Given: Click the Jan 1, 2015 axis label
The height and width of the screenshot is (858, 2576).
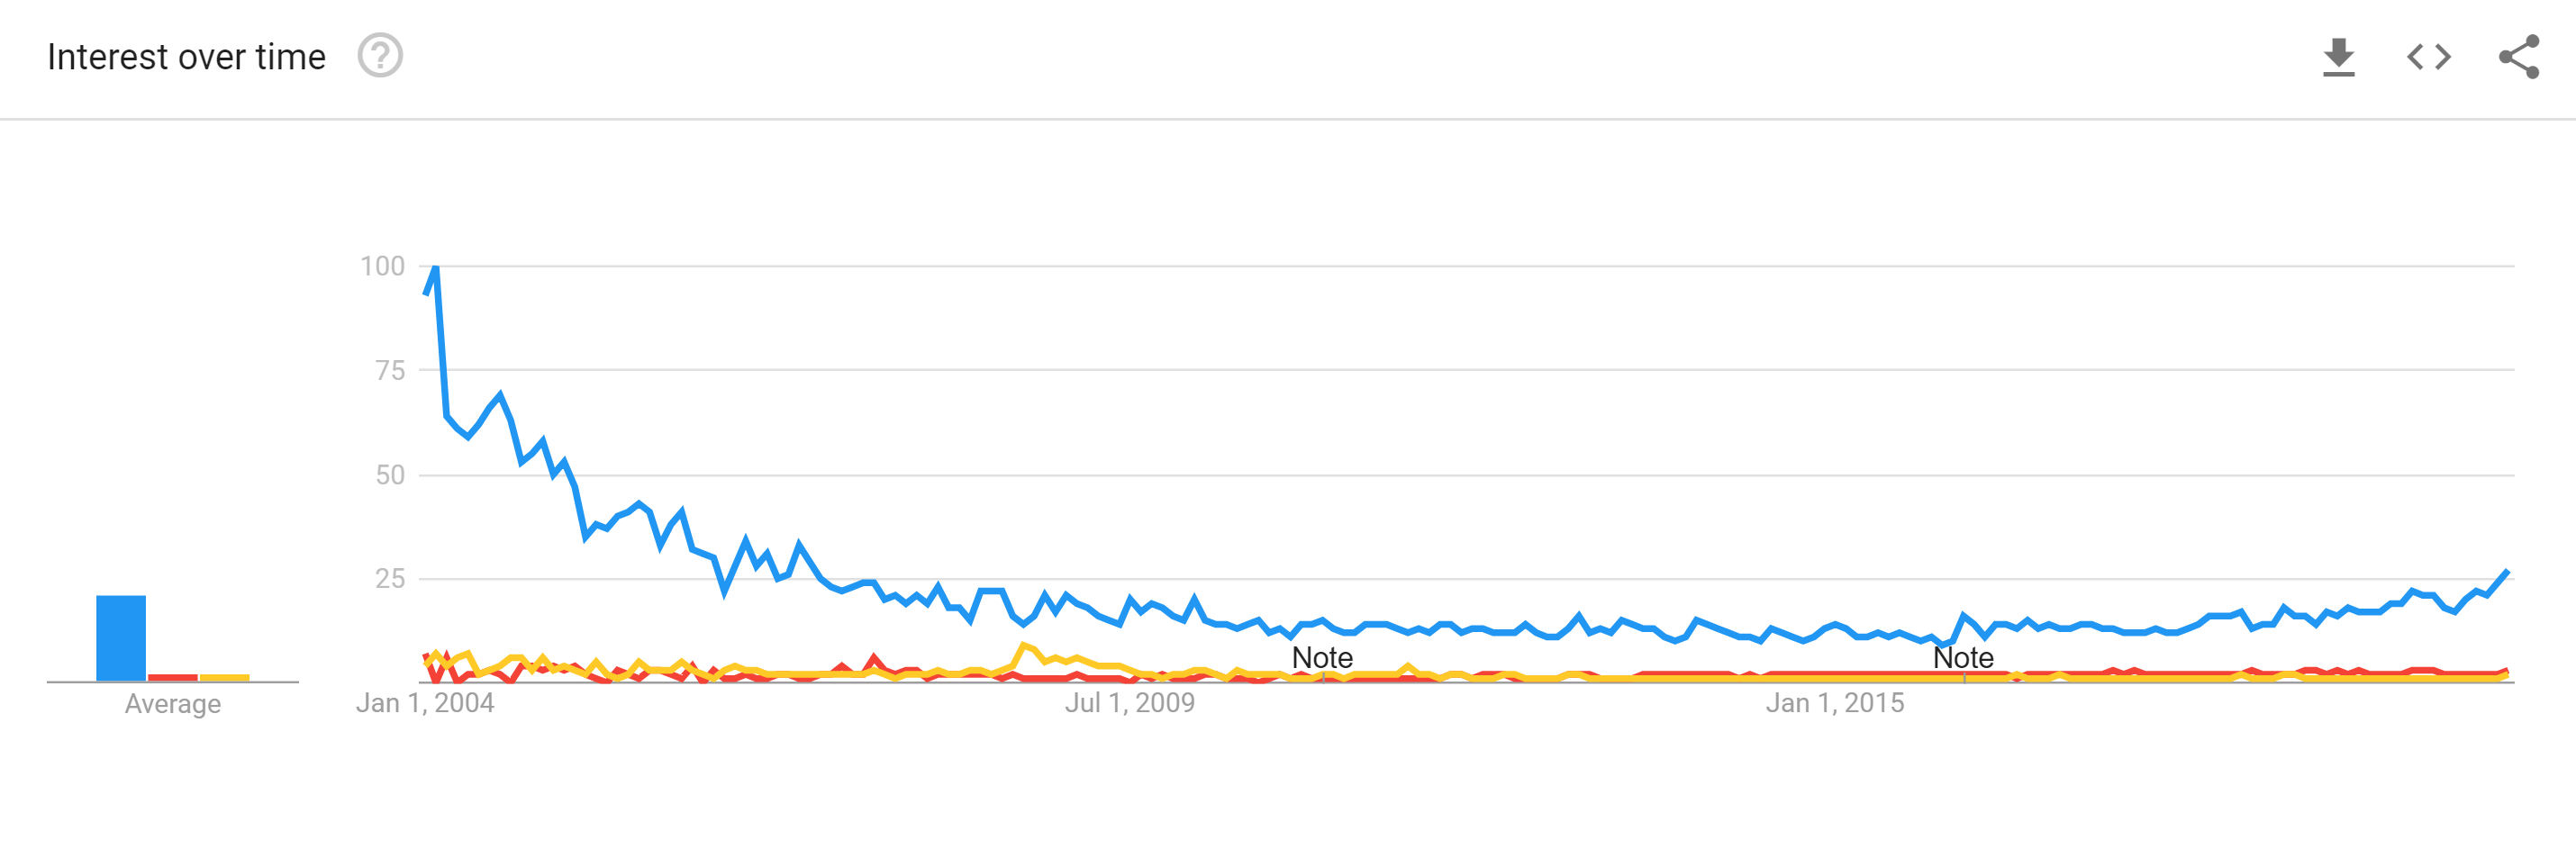Looking at the screenshot, I should click(x=1835, y=703).
